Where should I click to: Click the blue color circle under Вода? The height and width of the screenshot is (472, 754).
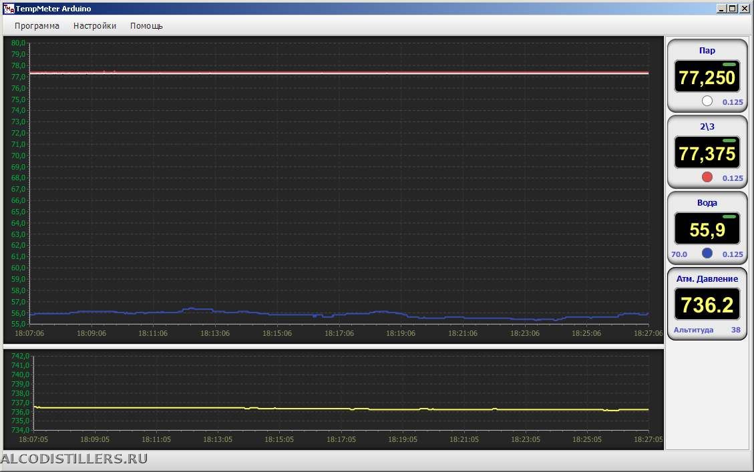click(x=707, y=253)
